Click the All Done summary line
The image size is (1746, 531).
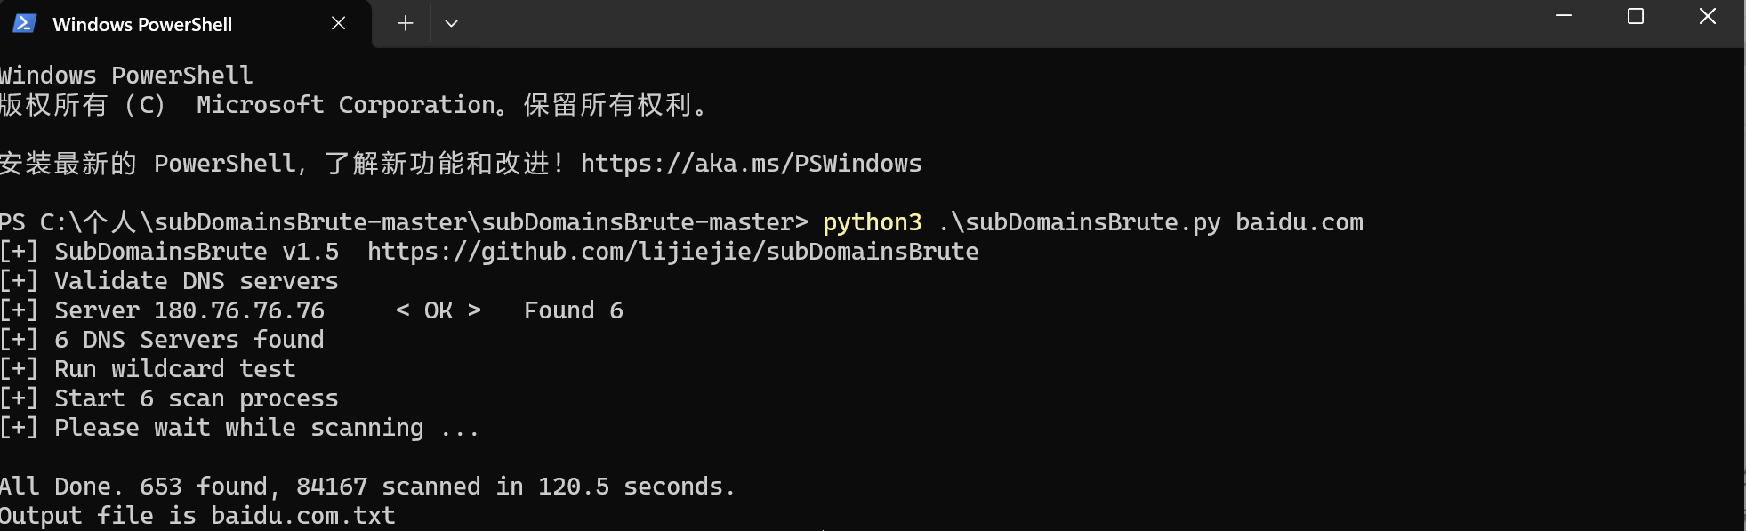click(366, 486)
